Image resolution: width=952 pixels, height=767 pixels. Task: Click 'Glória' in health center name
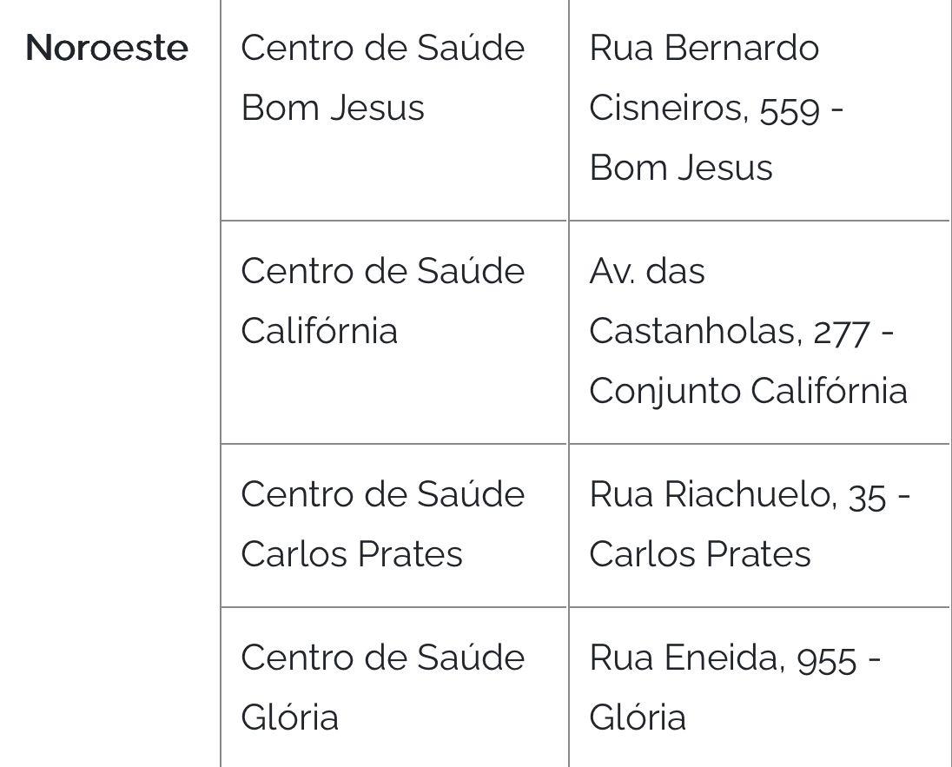[289, 717]
